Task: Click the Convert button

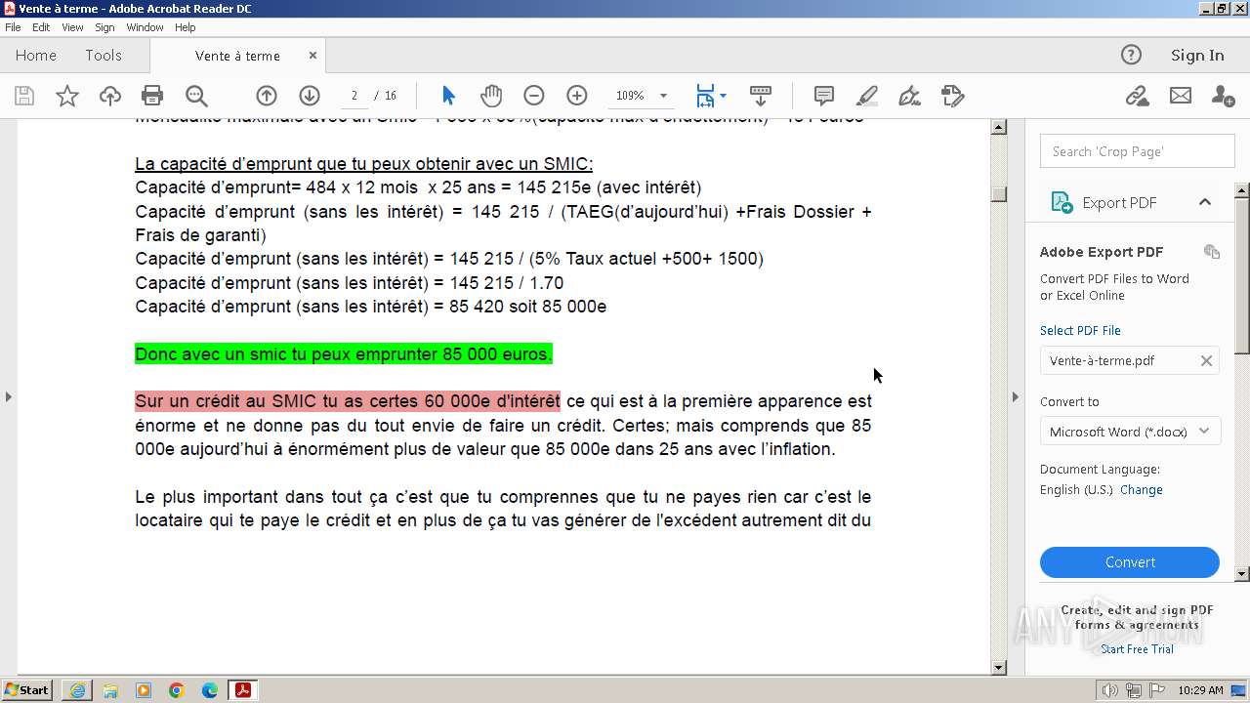Action: (1130, 562)
